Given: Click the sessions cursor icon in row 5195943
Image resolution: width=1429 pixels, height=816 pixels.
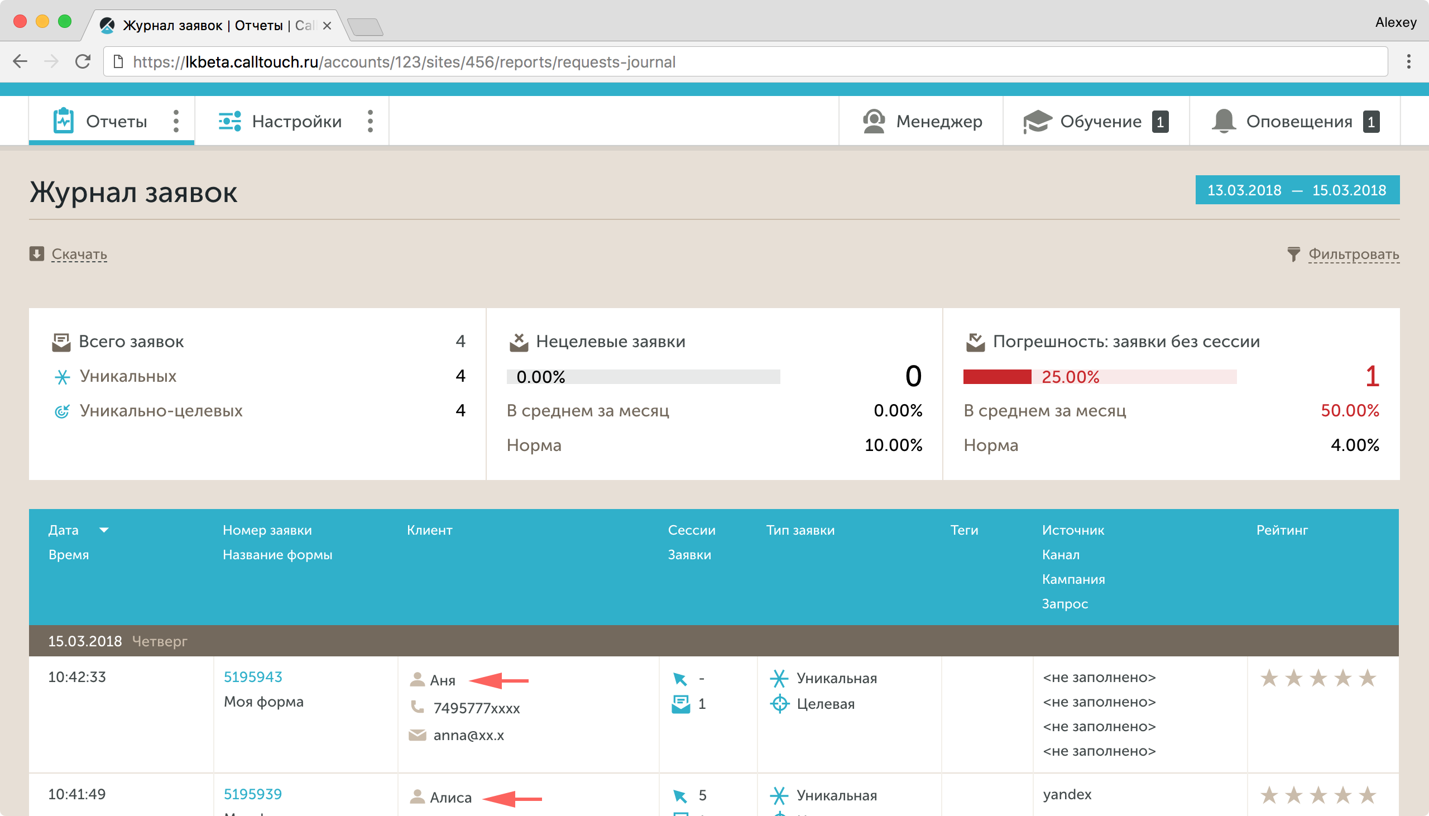Looking at the screenshot, I should click(680, 679).
